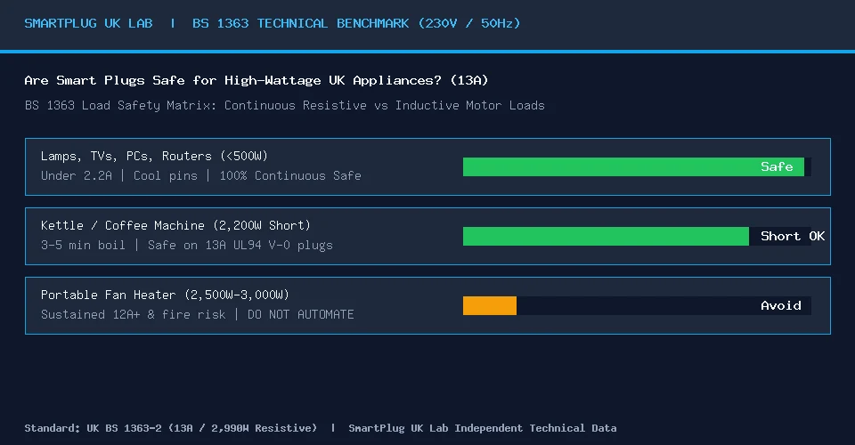This screenshot has width=855, height=445.
Task: Click the SMARTPLUG UK LAB header title
Action: coord(88,23)
